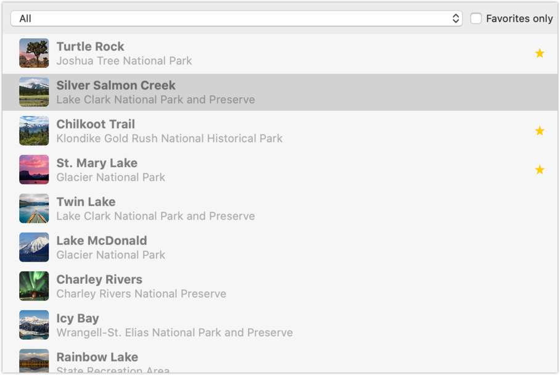Click the Charley Rivers aurora thumbnail
The width and height of the screenshot is (560, 375).
click(34, 286)
